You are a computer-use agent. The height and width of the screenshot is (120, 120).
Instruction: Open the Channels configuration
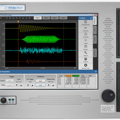point(85,29)
